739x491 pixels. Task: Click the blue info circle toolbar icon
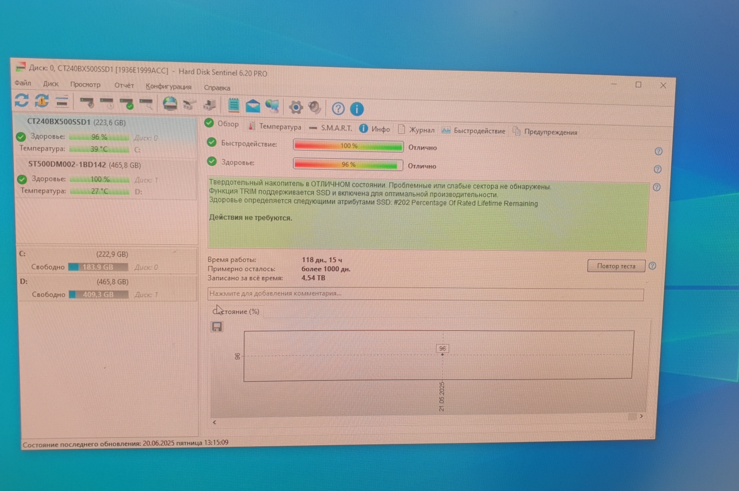(357, 109)
